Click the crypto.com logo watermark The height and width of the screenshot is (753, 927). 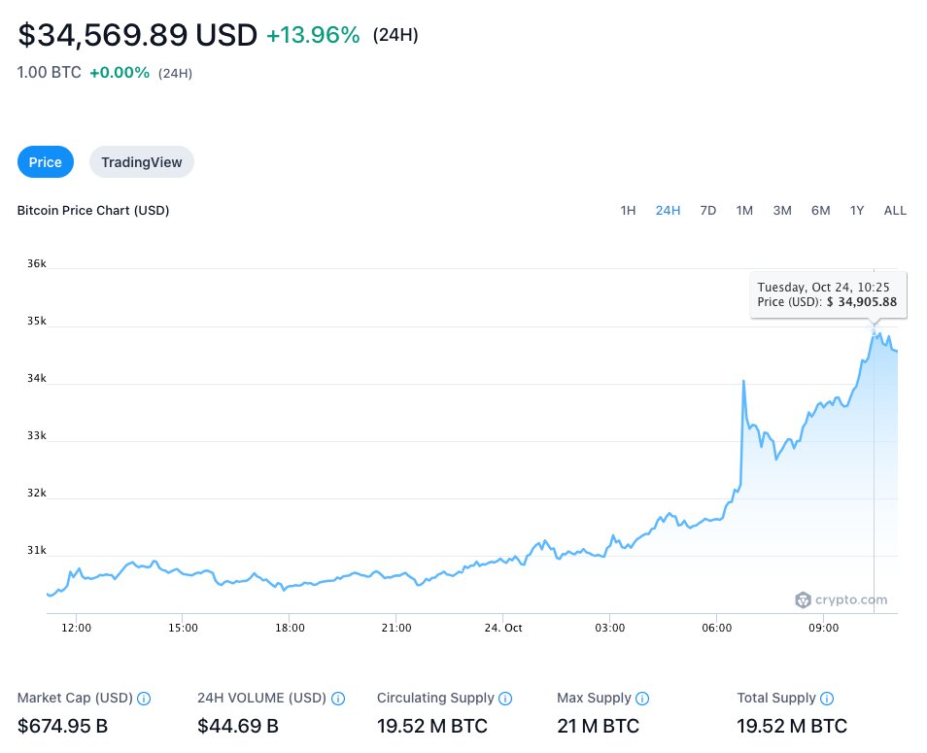[x=841, y=599]
